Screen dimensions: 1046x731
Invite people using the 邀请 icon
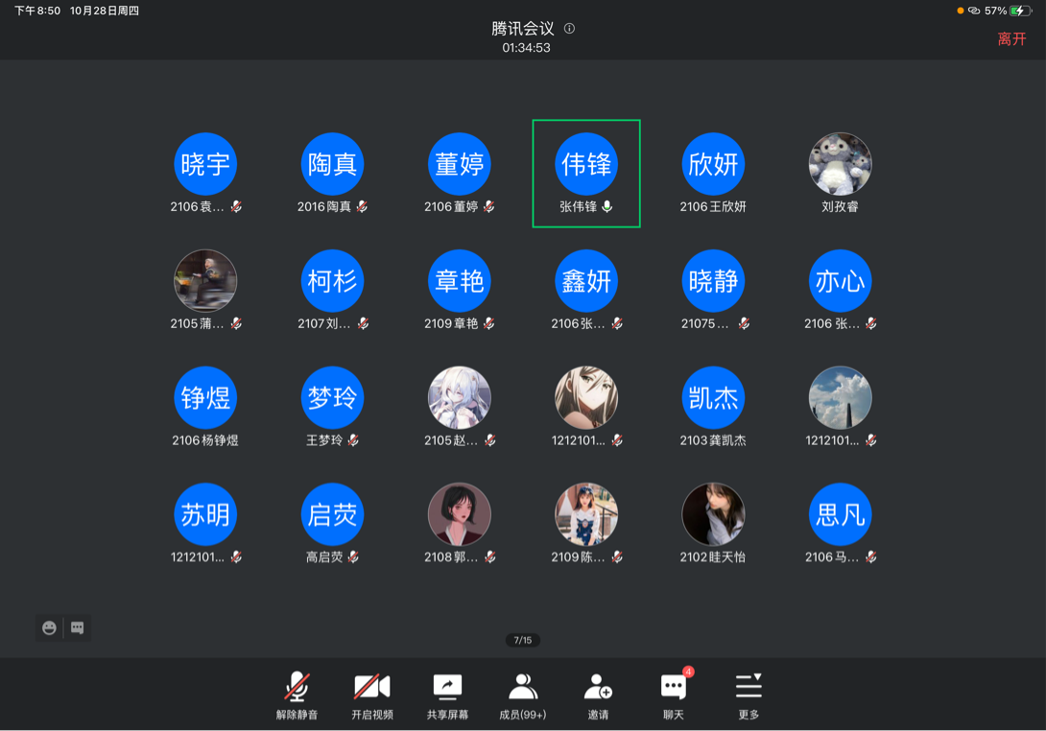598,694
